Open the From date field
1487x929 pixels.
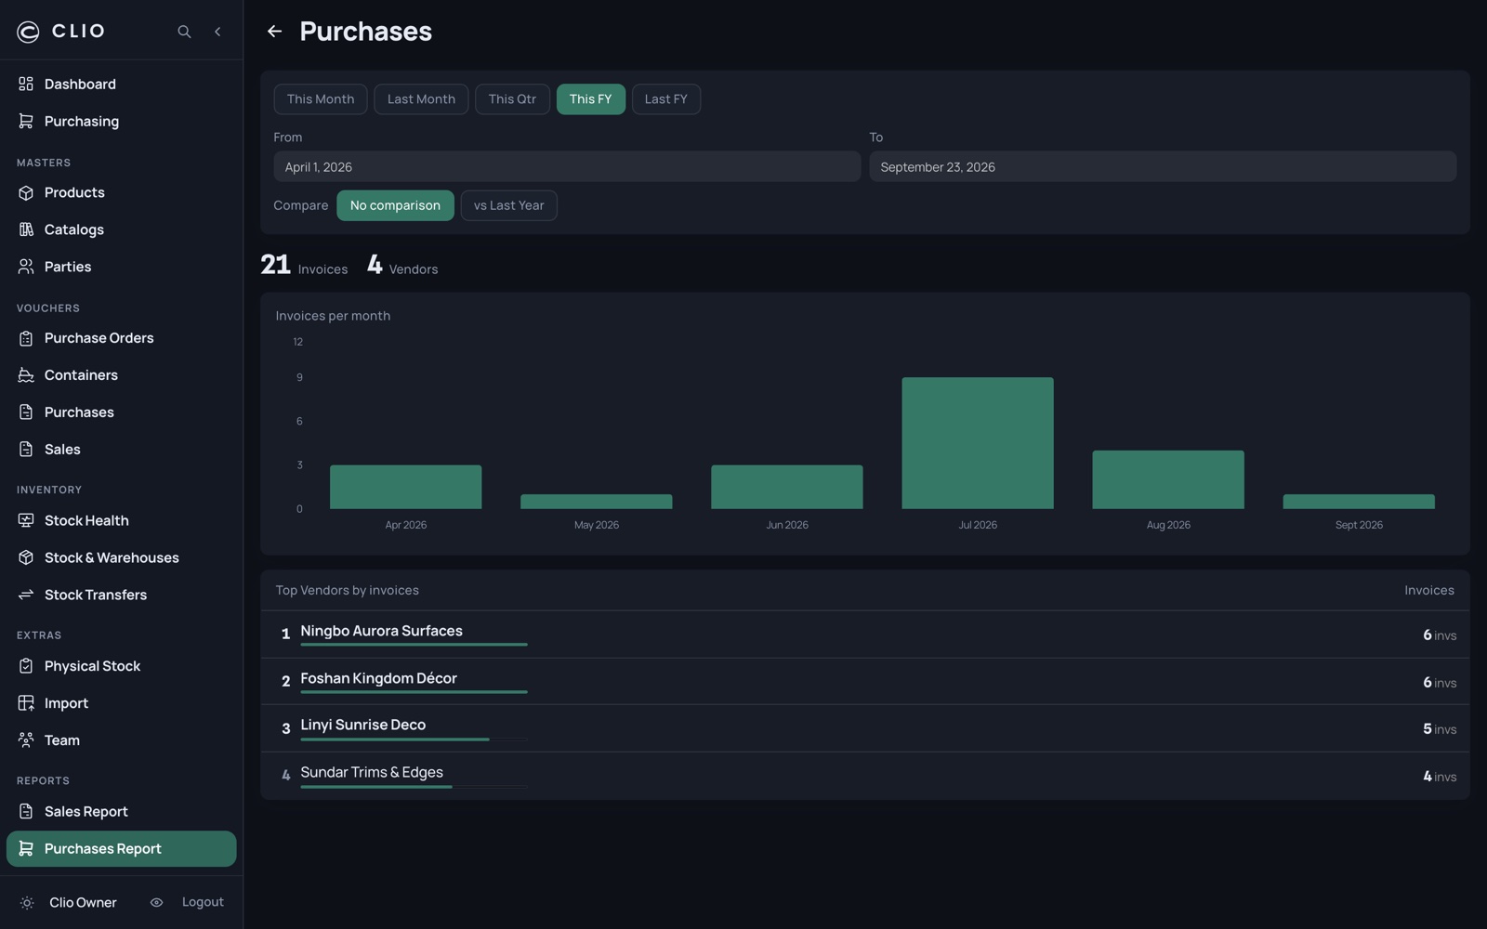tap(567, 167)
